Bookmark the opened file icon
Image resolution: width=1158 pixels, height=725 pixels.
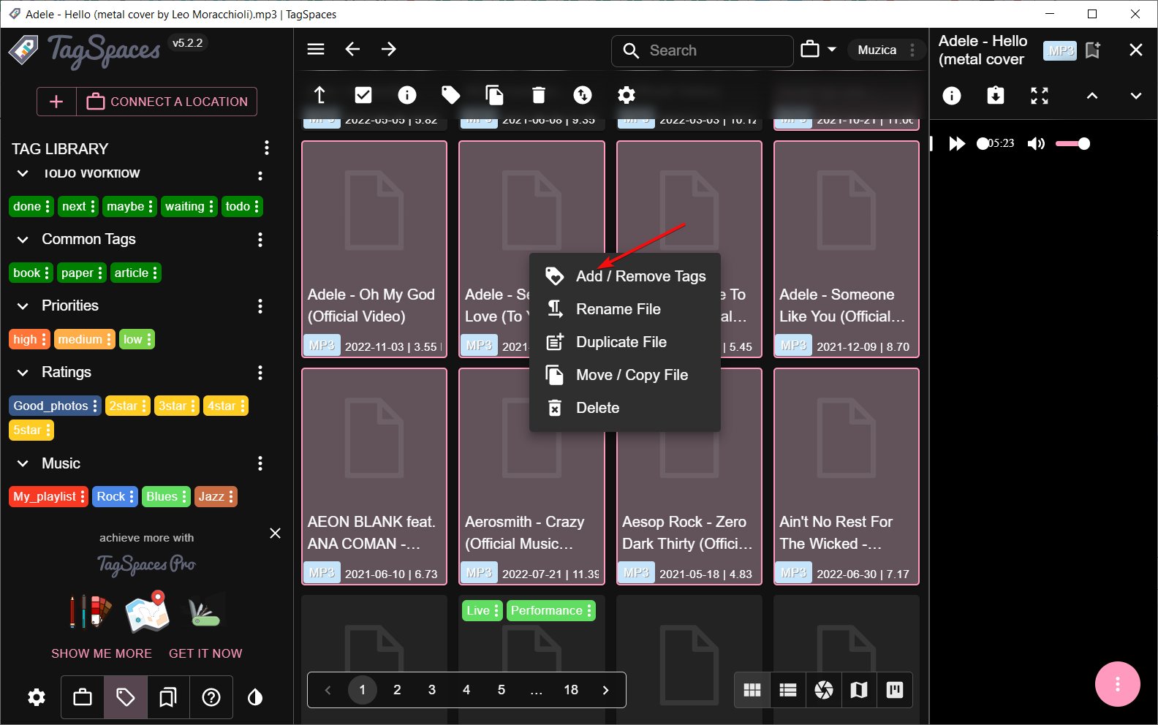[x=1093, y=50]
